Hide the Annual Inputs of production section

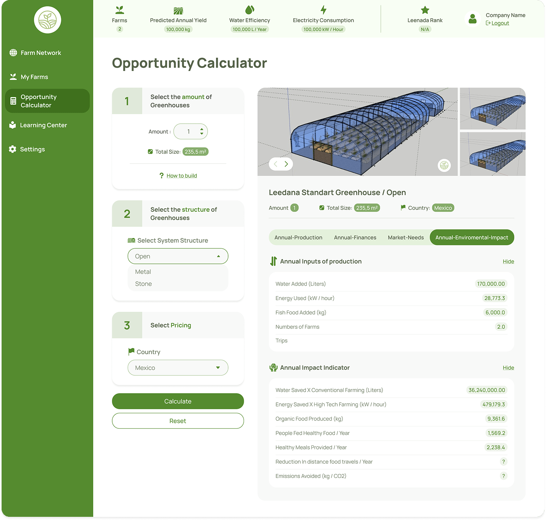pos(508,261)
